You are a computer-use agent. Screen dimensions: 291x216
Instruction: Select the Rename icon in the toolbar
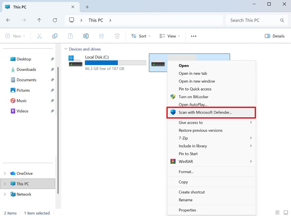coord(86,36)
